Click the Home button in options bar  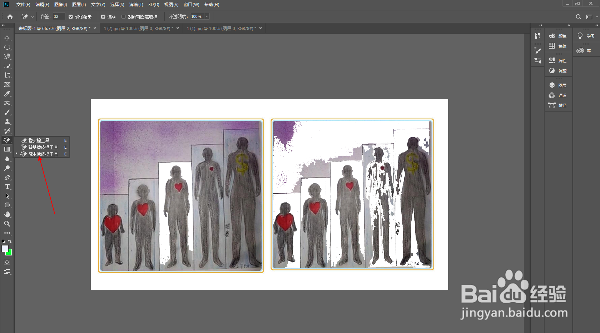click(x=10, y=17)
